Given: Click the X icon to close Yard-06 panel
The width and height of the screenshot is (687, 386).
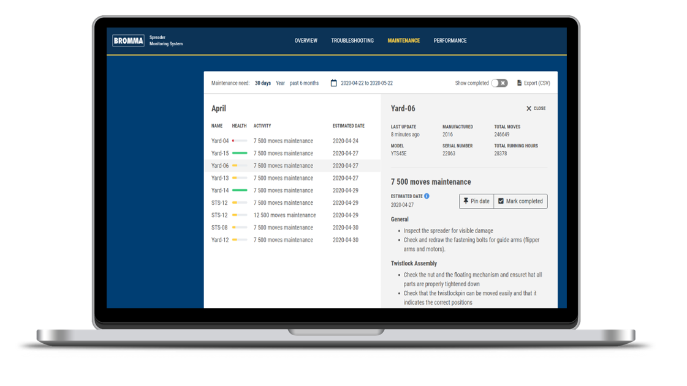Looking at the screenshot, I should click(x=529, y=109).
